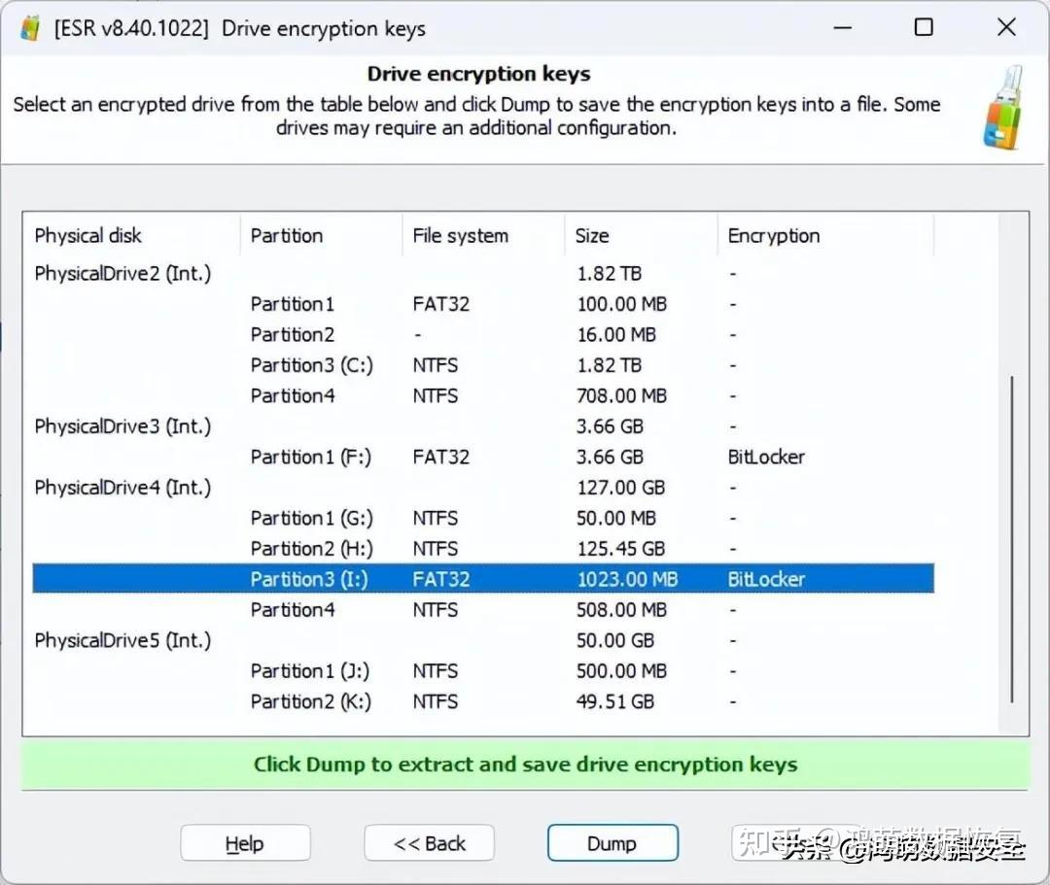Click the Encryption column header
This screenshot has width=1050, height=885.
click(773, 235)
